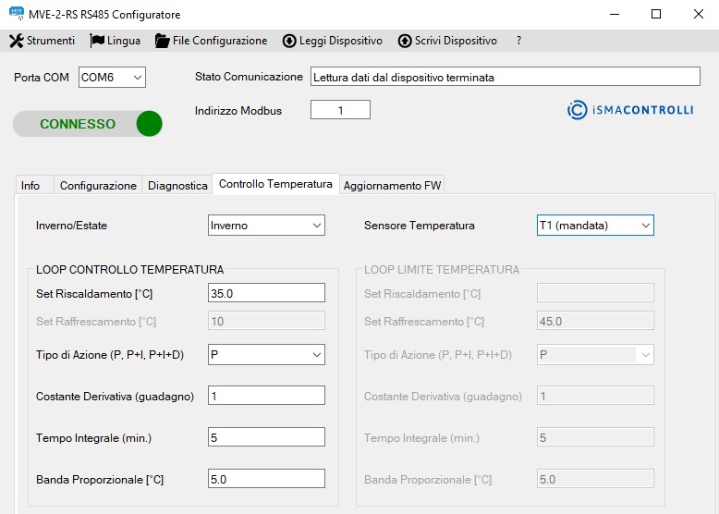Viewport: 719px width, 514px height.
Task: Click the active Banda Proporzionale input field
Action: point(266,479)
